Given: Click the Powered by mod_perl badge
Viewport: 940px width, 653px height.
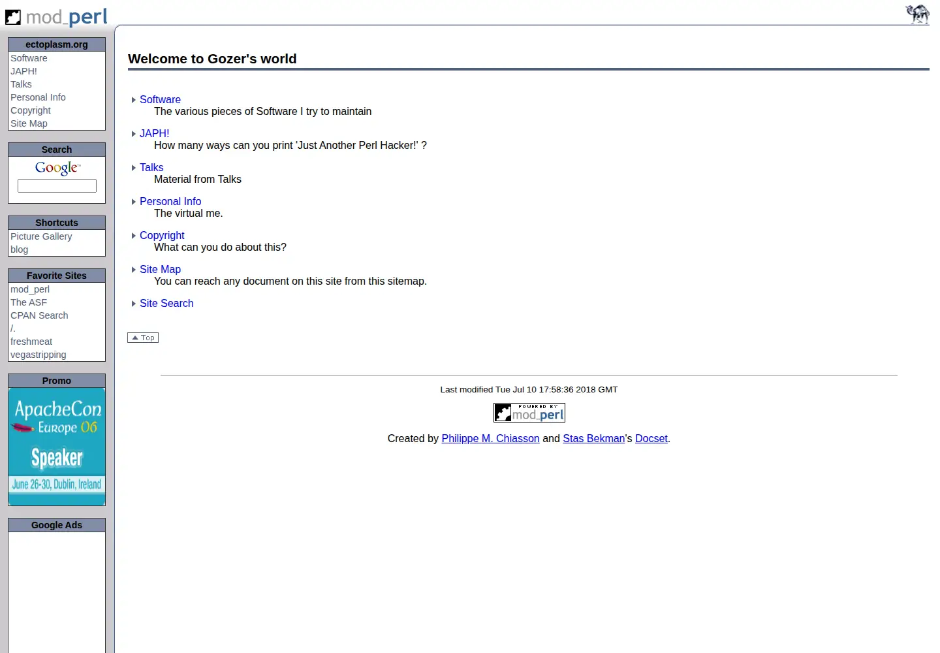Looking at the screenshot, I should pos(529,413).
